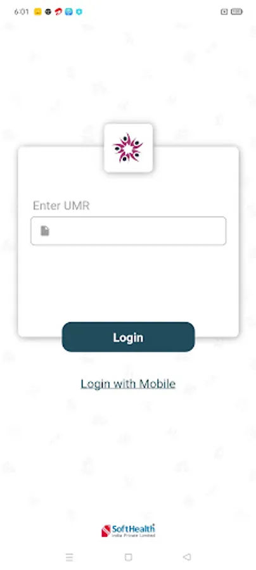The height and width of the screenshot is (570, 256).
Task: Tap the SoftHealth logo at bottom
Action: point(128,530)
